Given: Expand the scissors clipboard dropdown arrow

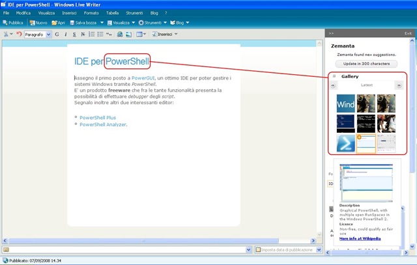Looking at the screenshot, I should pyautogui.click(x=12, y=34).
